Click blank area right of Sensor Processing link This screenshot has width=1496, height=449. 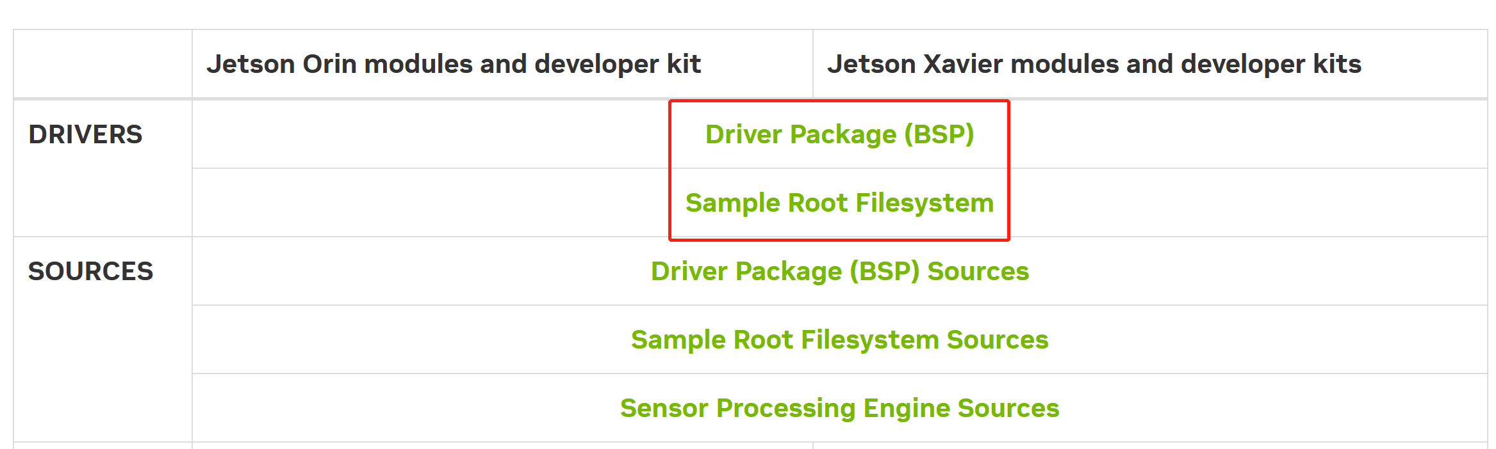(1274, 408)
